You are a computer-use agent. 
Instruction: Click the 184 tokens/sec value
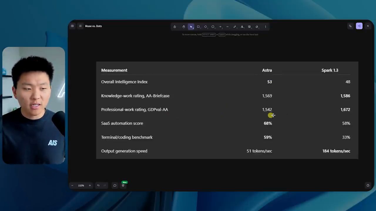coord(336,151)
